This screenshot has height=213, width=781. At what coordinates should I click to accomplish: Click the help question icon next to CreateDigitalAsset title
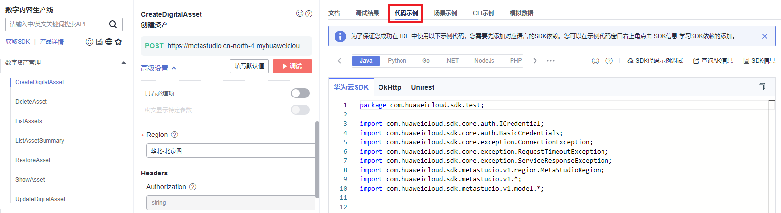309,14
